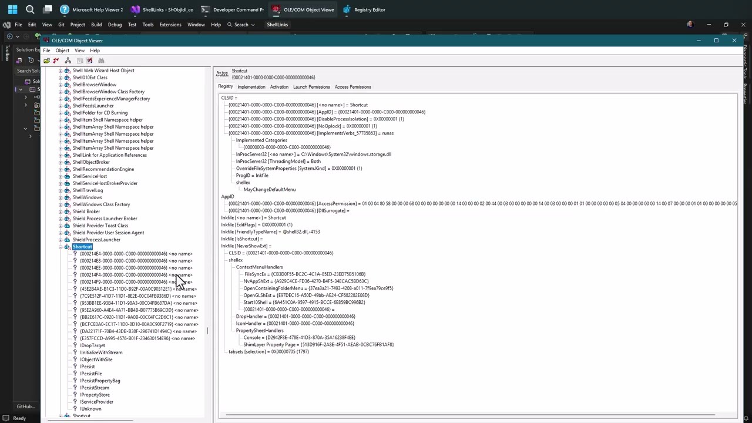Click the Visual Studio Search button

pos(241,25)
